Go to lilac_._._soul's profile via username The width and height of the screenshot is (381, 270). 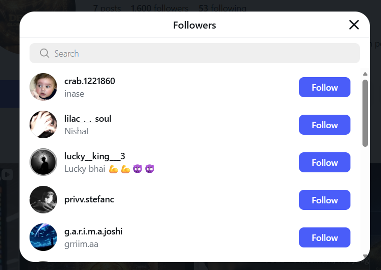coord(88,119)
